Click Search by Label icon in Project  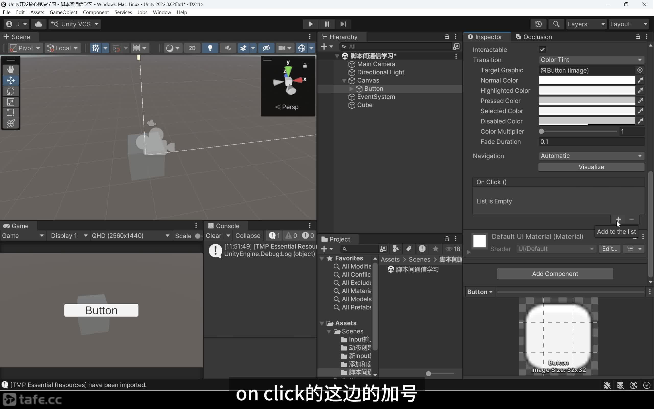pos(408,248)
